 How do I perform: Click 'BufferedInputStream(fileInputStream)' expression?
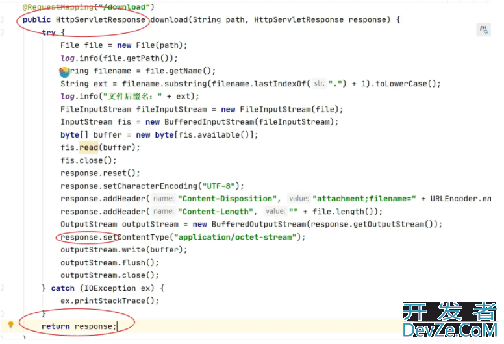point(249,122)
